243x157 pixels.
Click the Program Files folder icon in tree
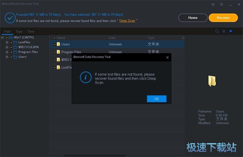[x=15, y=52]
